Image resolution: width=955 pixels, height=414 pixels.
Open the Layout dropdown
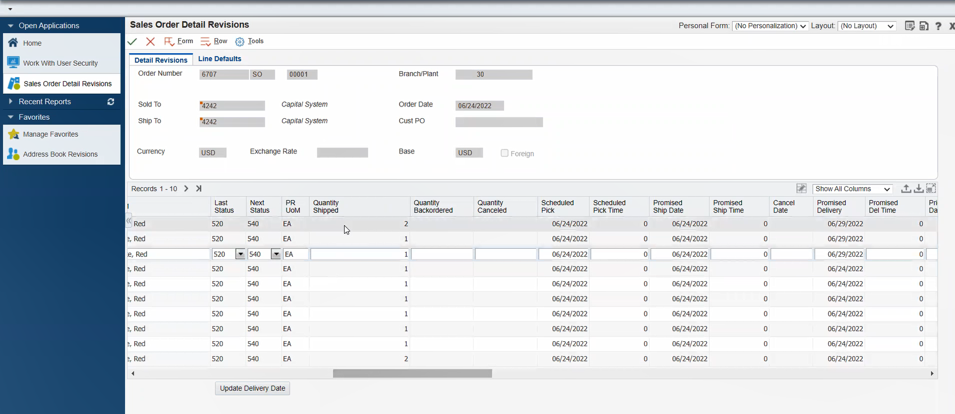866,26
